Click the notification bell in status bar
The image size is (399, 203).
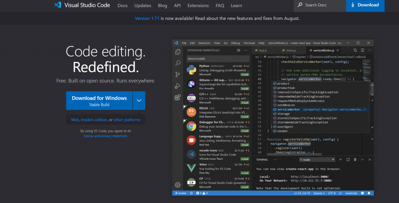(369, 193)
